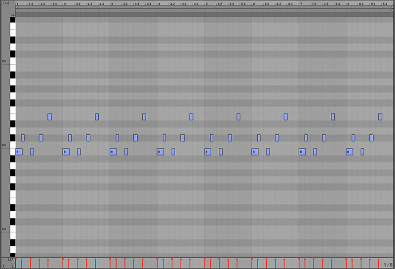Viewport: 395px width, 269px height.
Task: Select the black-key-row note at 3.3
Action: (135, 138)
